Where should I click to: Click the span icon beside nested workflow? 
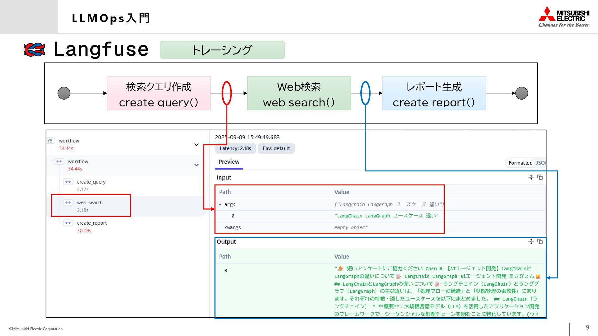(59, 161)
